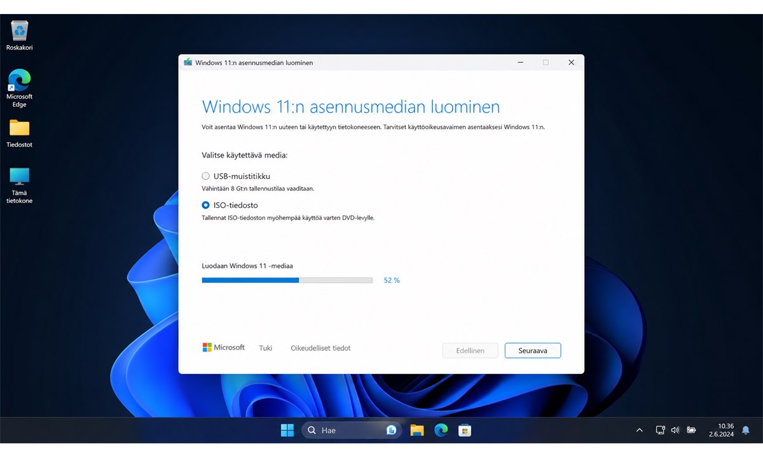Viewport: 763px width, 458px height.
Task: Click the Microsoft logo in the dialog
Action: pyautogui.click(x=224, y=347)
